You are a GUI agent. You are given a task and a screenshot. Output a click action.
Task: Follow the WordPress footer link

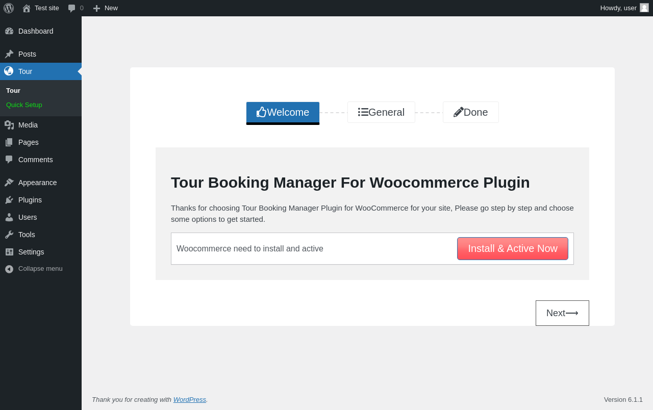pos(190,400)
